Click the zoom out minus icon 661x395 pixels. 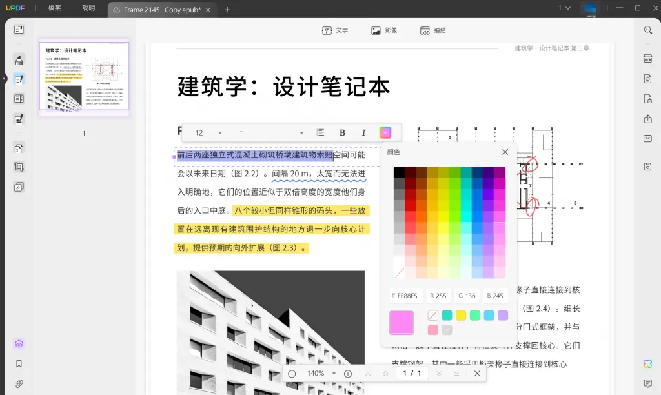pos(292,374)
